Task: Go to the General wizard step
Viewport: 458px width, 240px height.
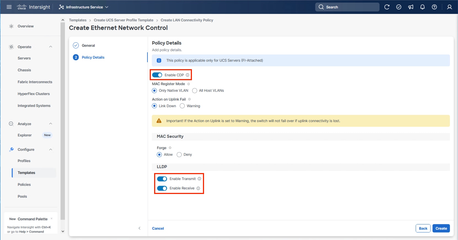Action: 84,45
